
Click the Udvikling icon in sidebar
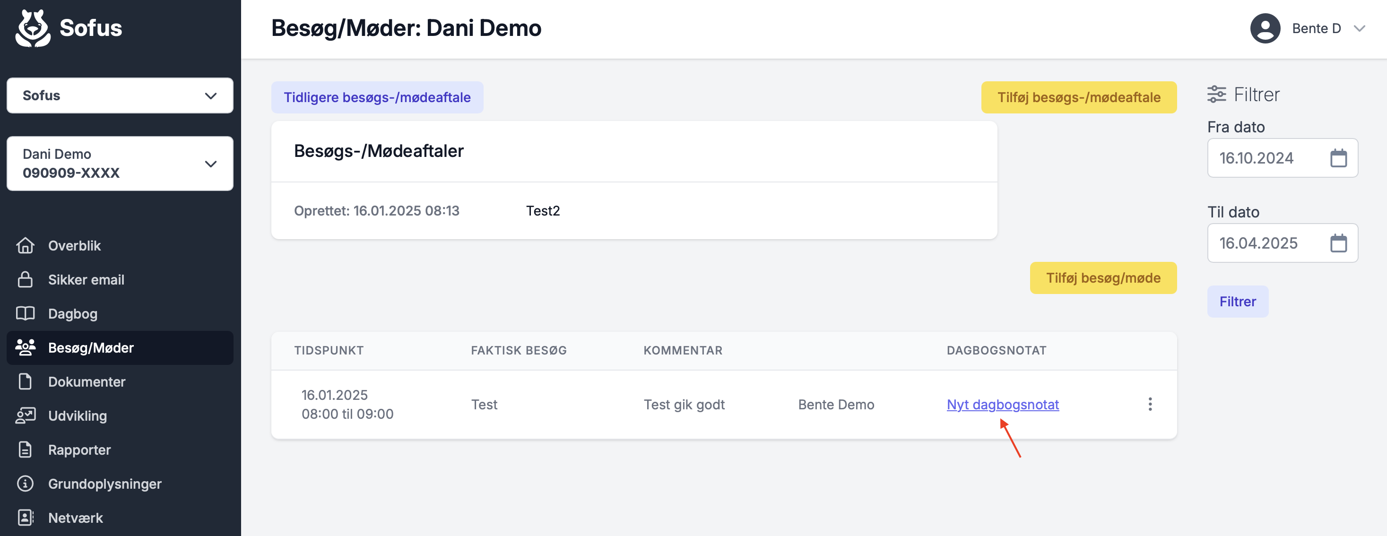tap(26, 415)
